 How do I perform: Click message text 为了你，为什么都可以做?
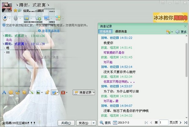click(x=121, y=91)
